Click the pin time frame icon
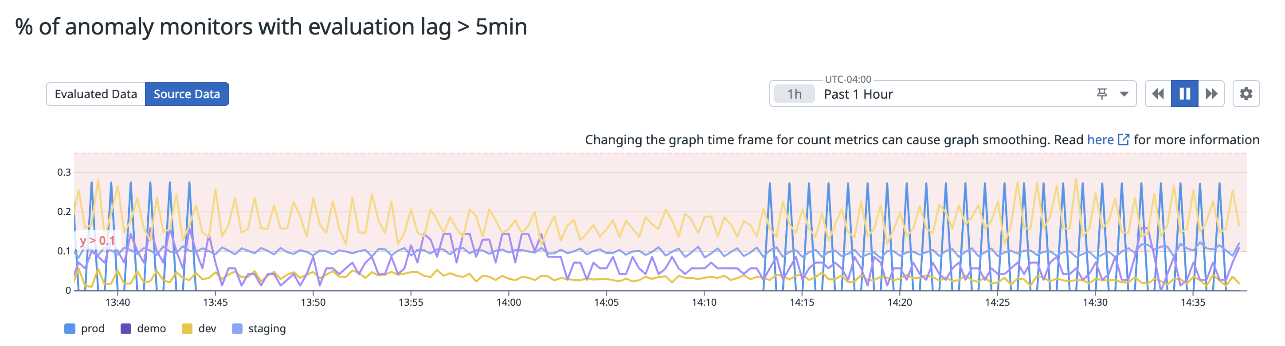This screenshot has width=1285, height=346. [x=1102, y=94]
